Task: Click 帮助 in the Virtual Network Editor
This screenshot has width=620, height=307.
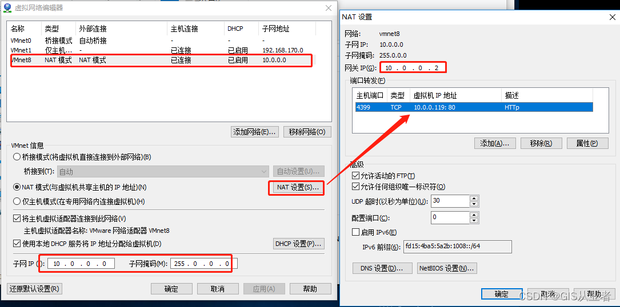Action: (x=310, y=289)
